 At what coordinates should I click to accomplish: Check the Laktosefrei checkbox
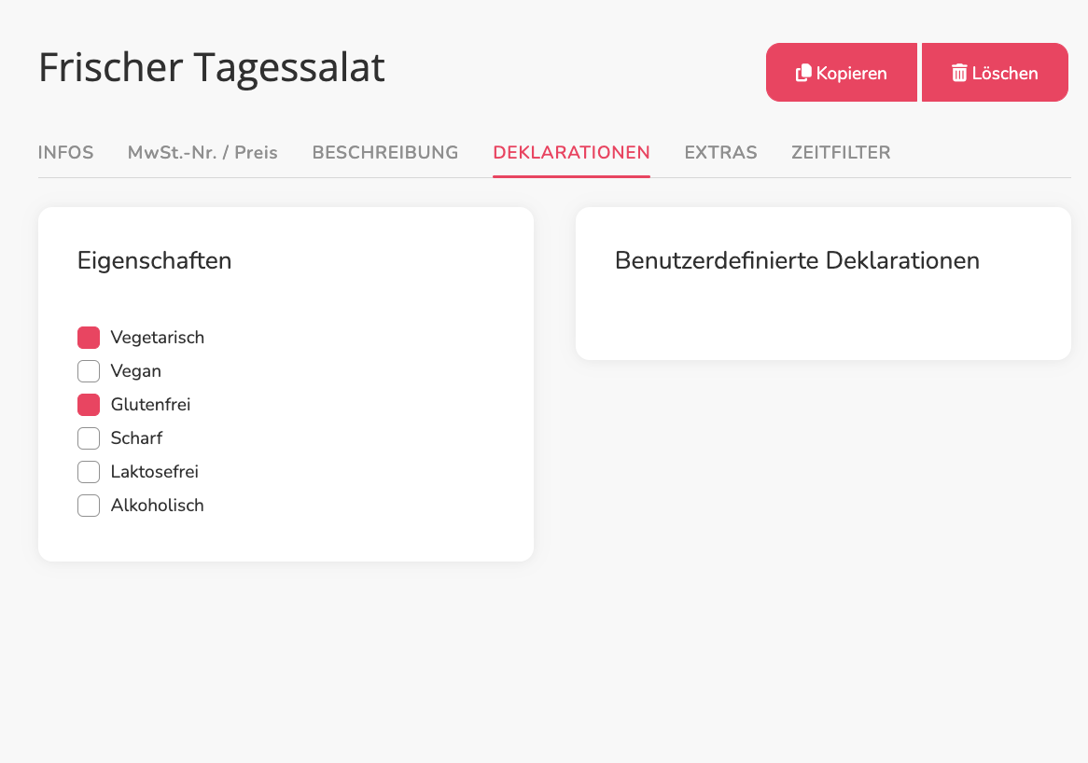(89, 472)
